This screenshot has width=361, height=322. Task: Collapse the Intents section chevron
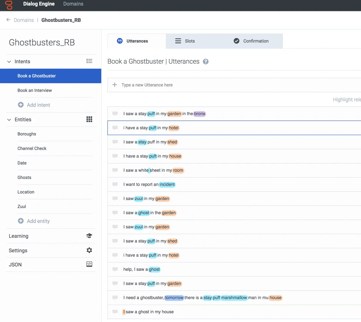(9, 62)
